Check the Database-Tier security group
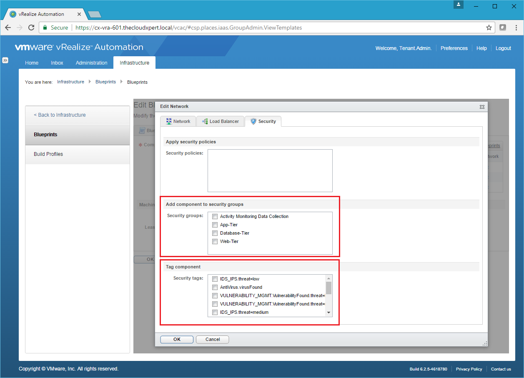 point(215,233)
